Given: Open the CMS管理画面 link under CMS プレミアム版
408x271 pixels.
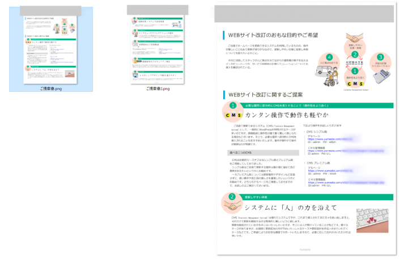Looking at the screenshot, I should coord(346,183).
